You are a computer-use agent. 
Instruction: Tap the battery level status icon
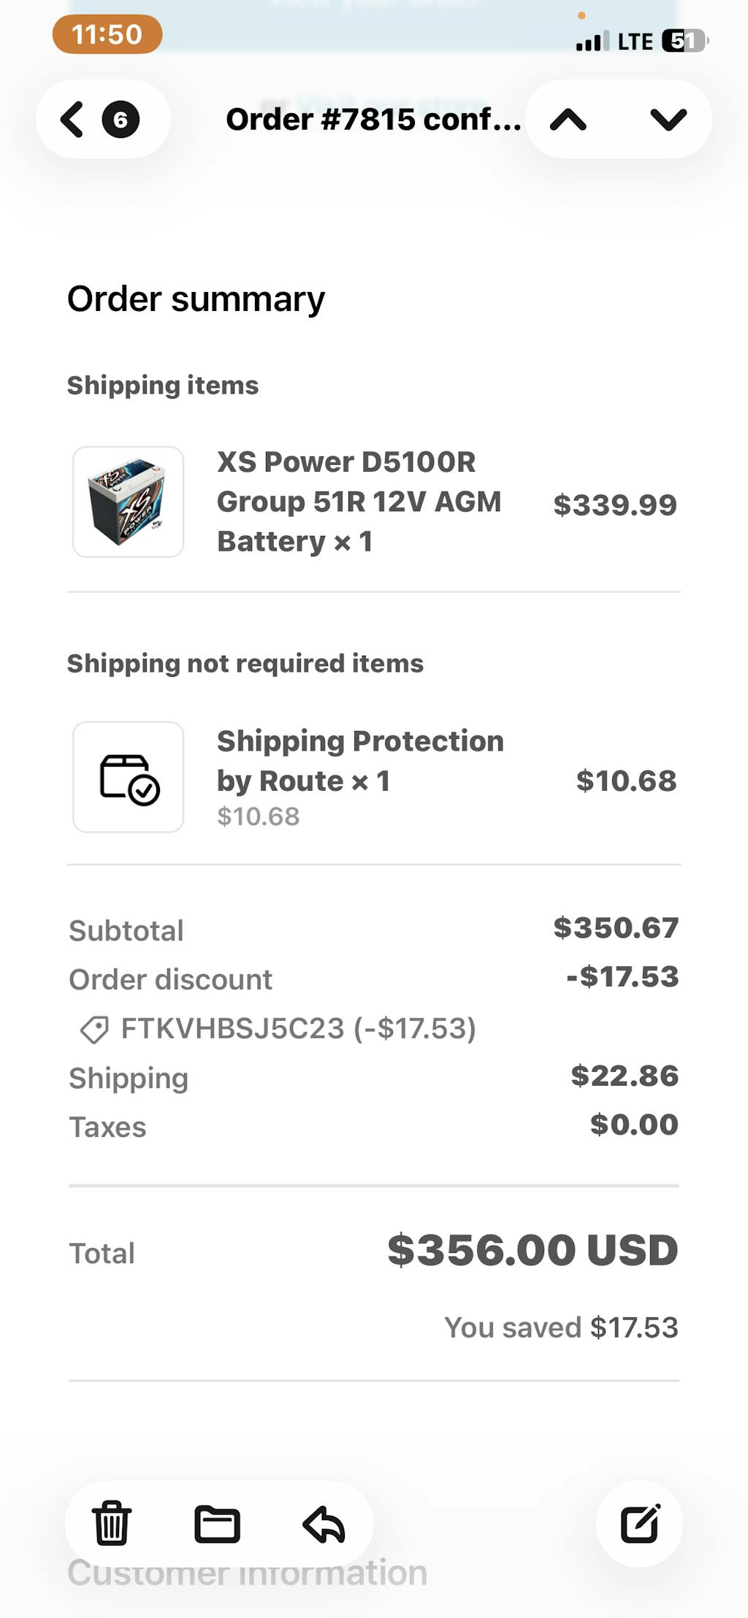point(684,41)
